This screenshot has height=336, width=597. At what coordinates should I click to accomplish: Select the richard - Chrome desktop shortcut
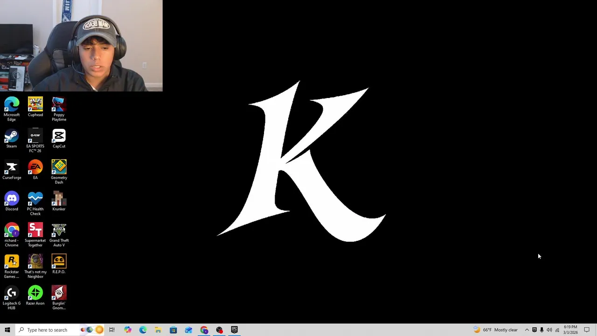coord(12,235)
